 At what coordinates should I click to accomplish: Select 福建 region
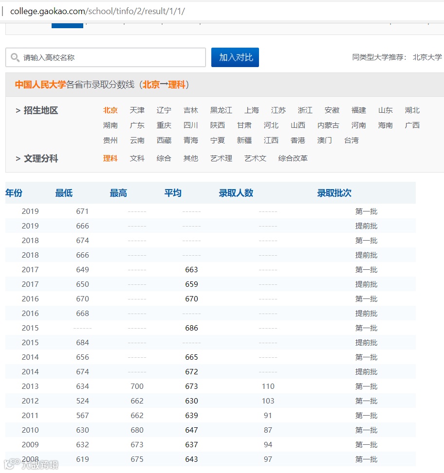point(359,110)
